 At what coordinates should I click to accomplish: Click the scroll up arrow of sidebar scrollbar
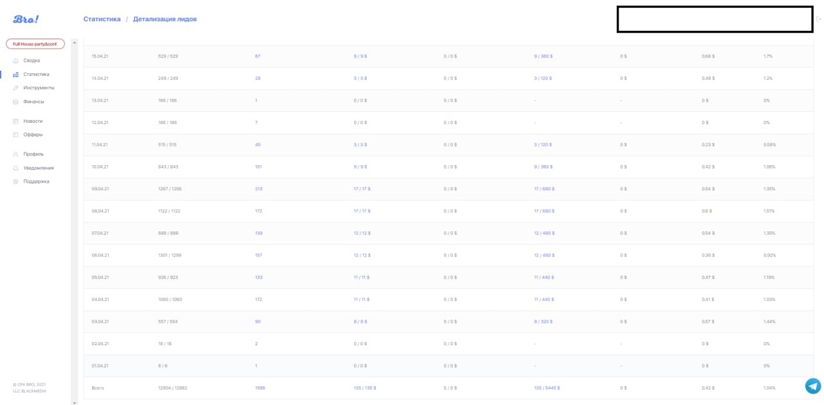(x=74, y=43)
